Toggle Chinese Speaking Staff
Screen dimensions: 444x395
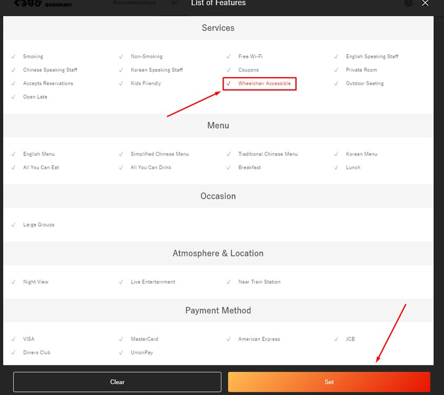click(x=44, y=70)
